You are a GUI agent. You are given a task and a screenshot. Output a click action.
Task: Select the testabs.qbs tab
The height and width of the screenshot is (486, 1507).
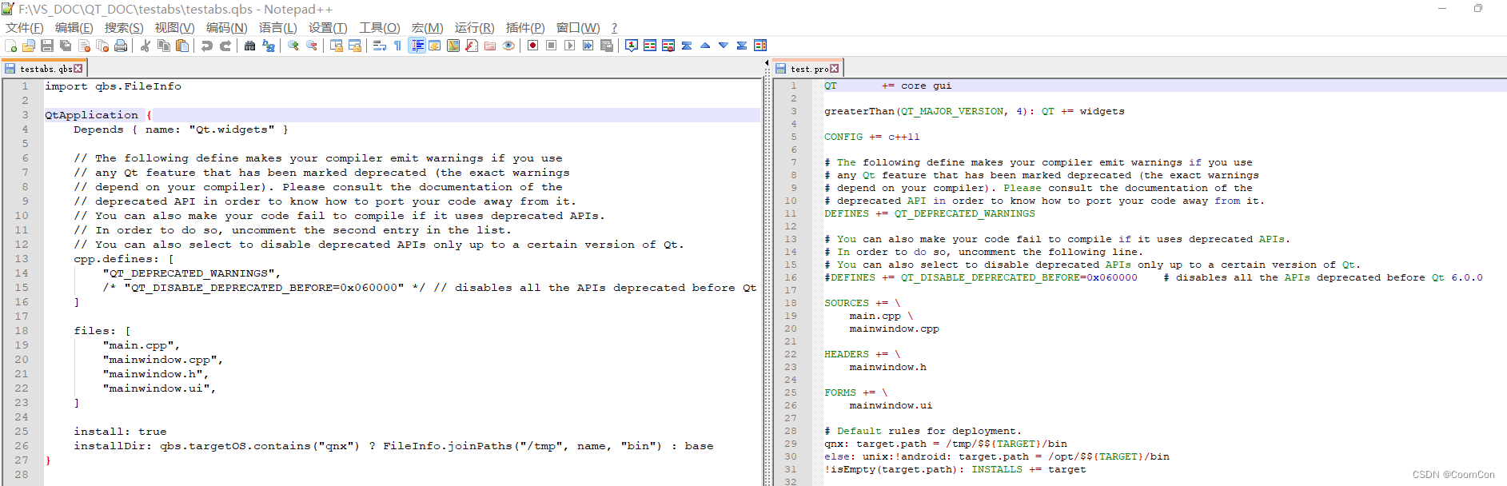(44, 69)
